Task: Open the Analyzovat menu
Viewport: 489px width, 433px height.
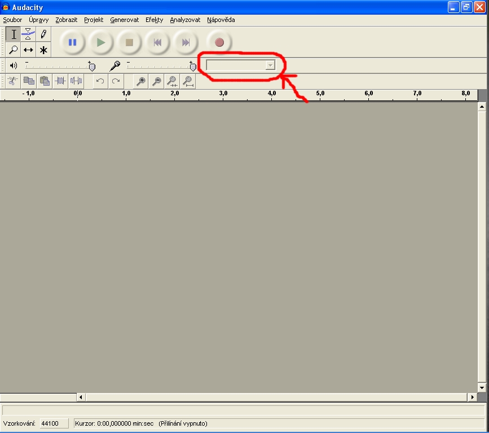Action: [185, 20]
